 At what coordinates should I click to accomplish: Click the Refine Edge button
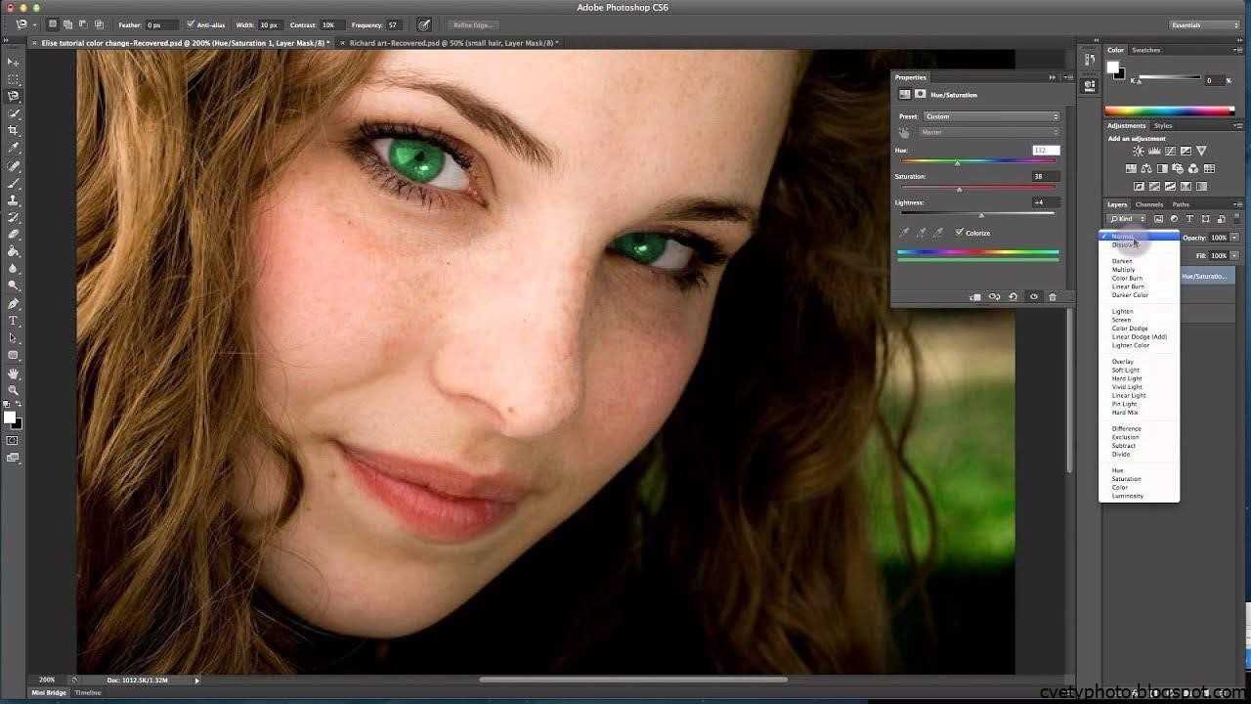point(474,24)
